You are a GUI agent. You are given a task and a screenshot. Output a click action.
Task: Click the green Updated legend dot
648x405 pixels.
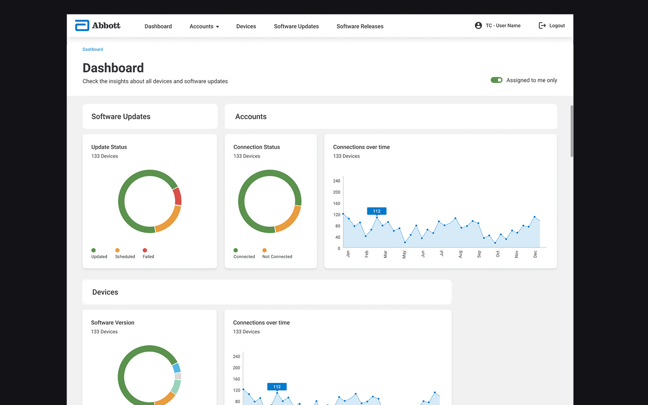[94, 250]
